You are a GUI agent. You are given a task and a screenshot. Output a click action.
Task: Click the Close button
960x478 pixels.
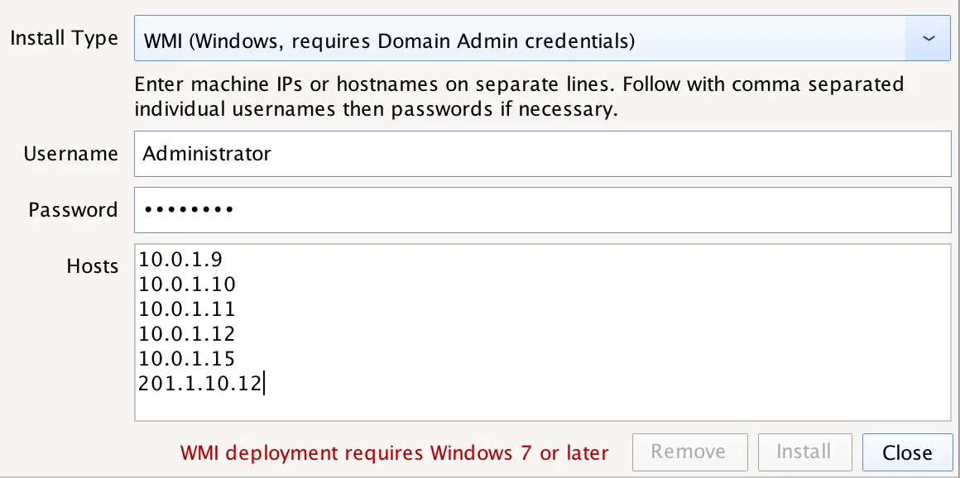click(x=907, y=452)
